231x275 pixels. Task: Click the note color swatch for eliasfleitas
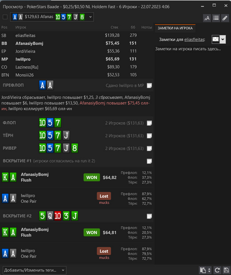216,39
